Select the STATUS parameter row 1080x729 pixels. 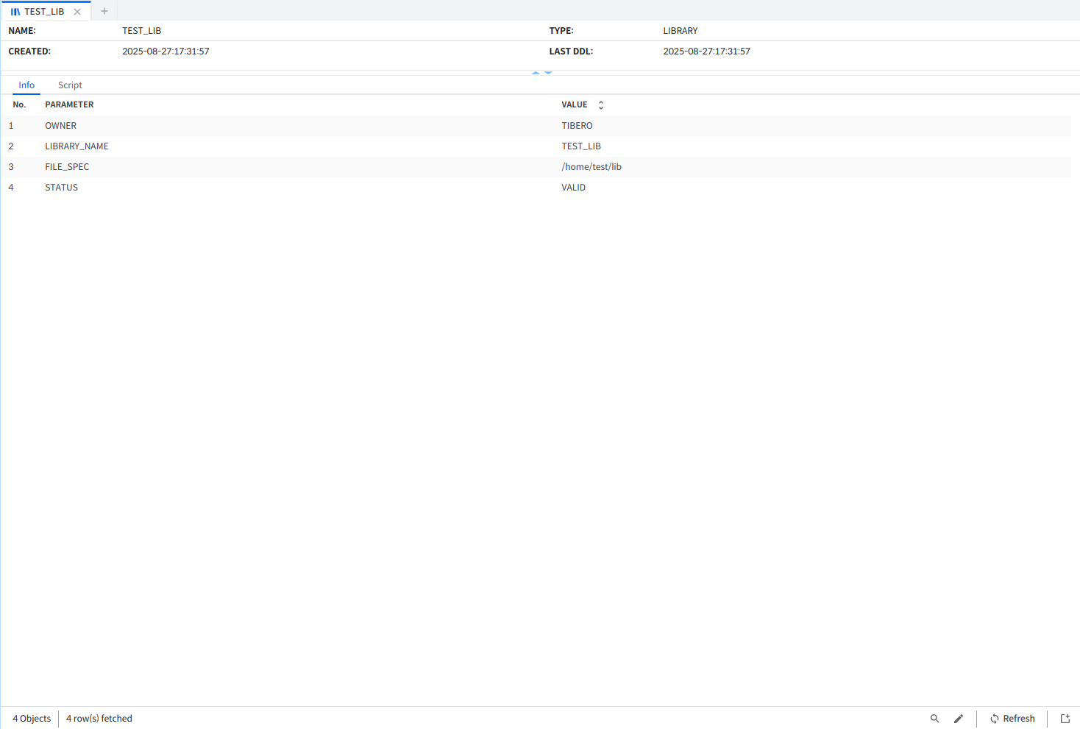[62, 188]
